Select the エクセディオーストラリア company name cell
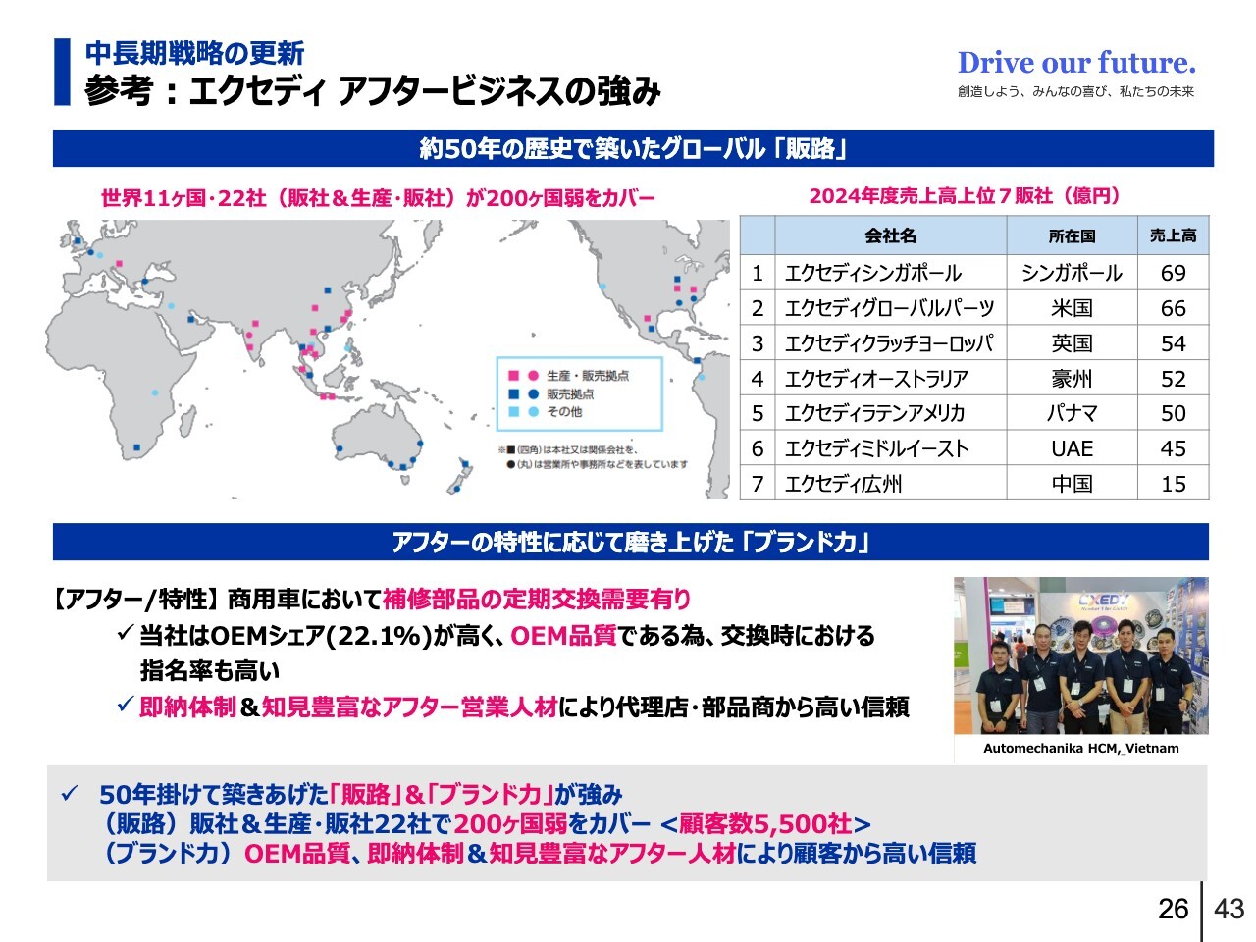Screen dimensions: 1256x942 (890, 379)
